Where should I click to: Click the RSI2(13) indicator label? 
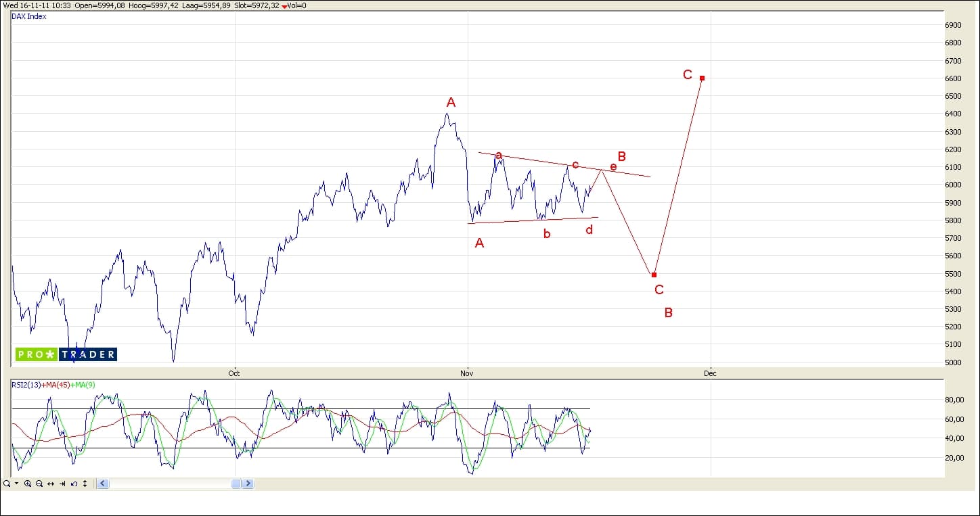pyautogui.click(x=26, y=385)
